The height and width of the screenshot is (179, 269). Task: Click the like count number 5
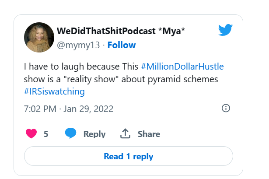46,134
